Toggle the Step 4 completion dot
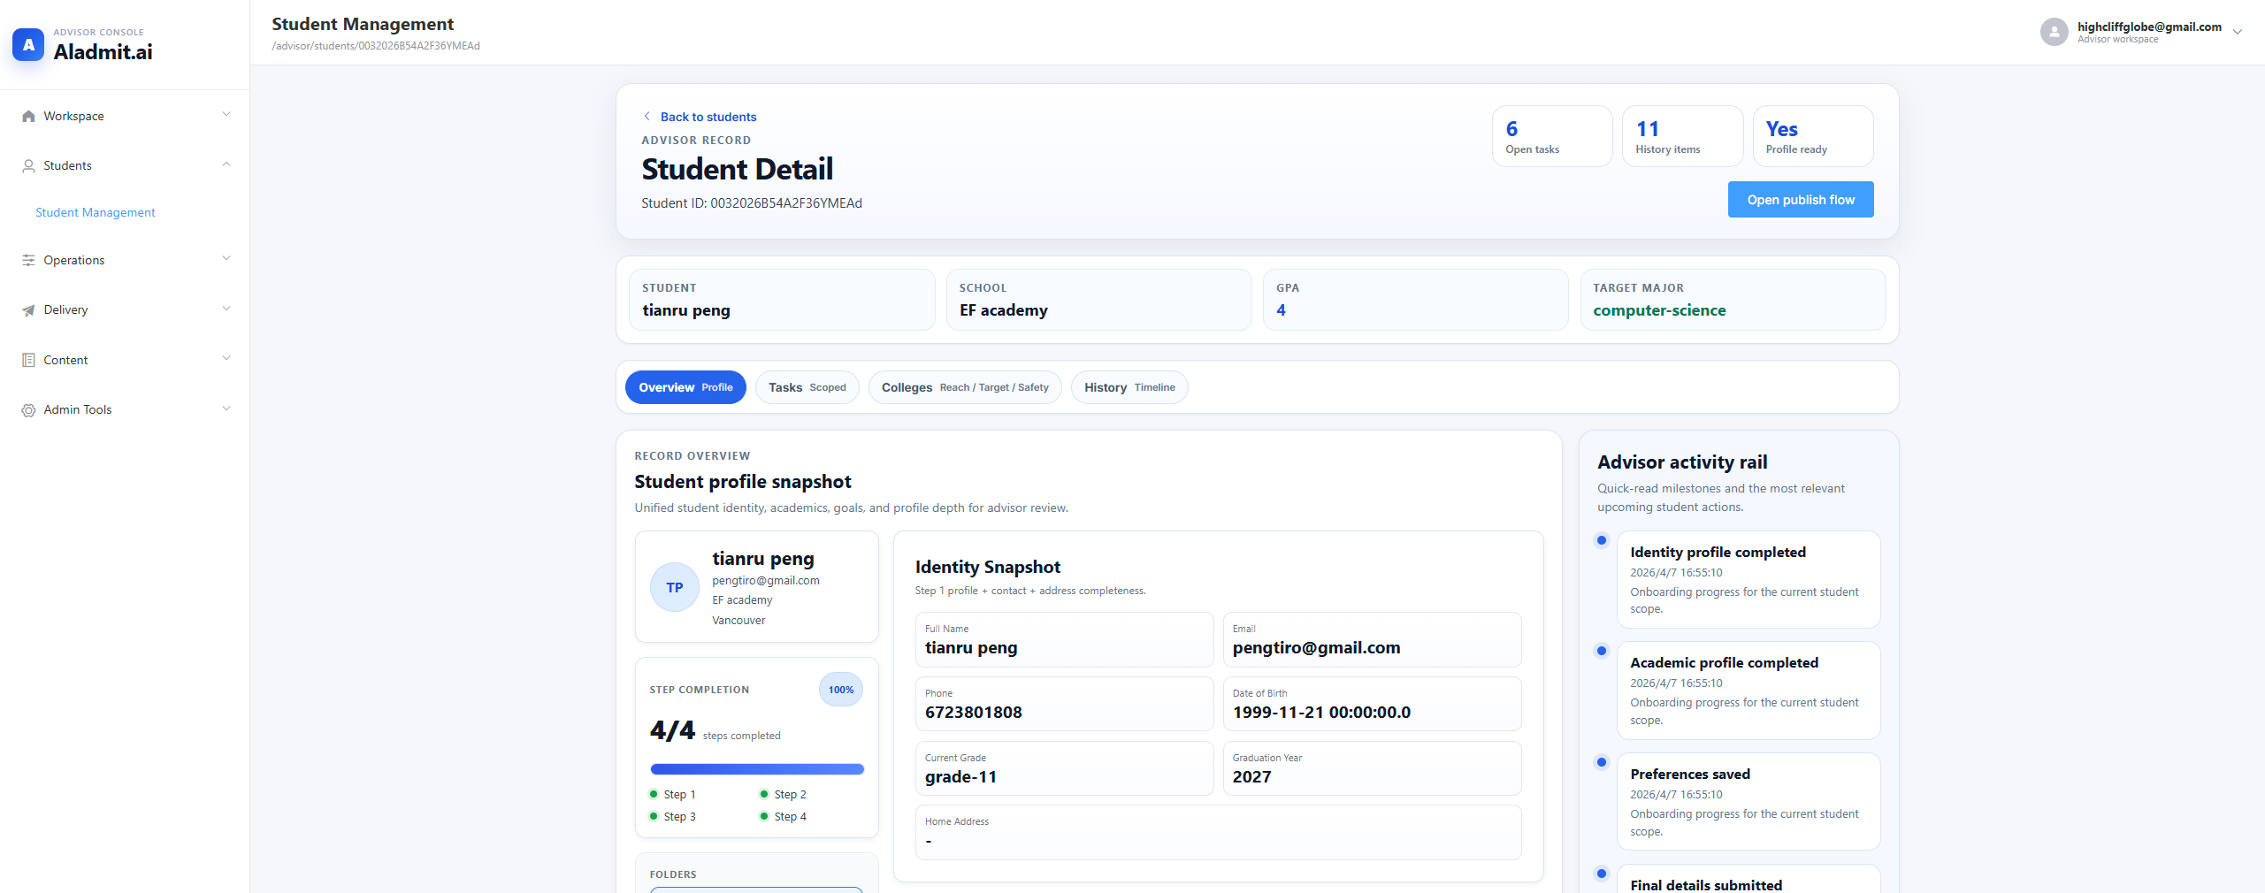2265x893 pixels. [x=764, y=816]
